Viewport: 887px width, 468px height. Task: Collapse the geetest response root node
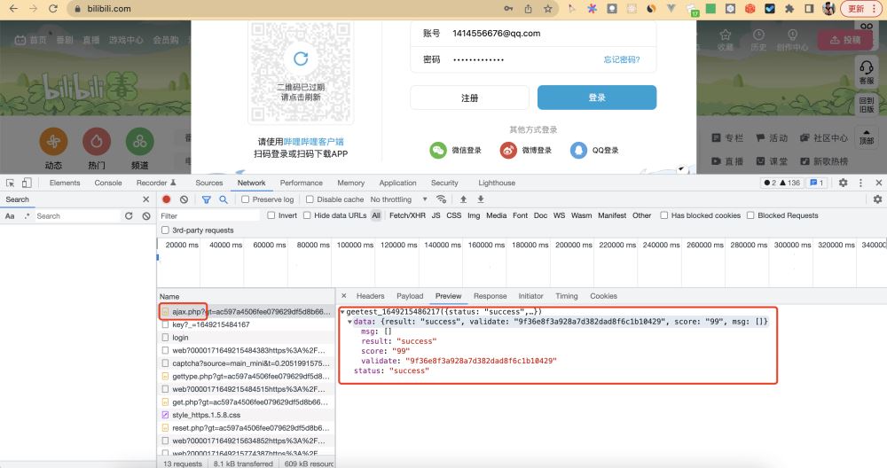tap(342, 312)
